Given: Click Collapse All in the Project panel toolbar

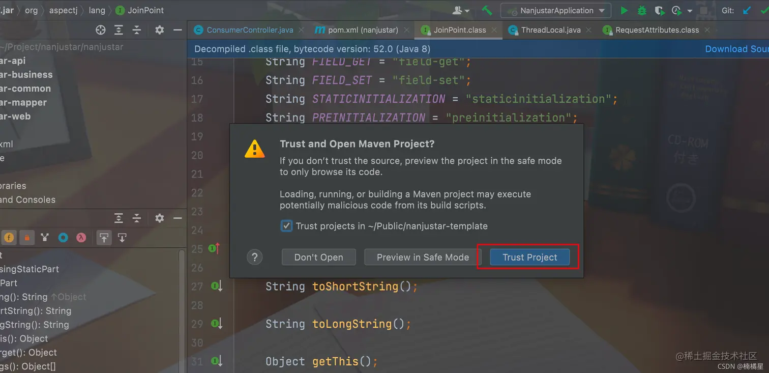Looking at the screenshot, I should [136, 30].
